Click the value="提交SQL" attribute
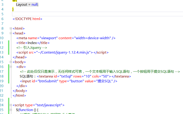Viewport: 183px width, 114px height. click(99, 81)
